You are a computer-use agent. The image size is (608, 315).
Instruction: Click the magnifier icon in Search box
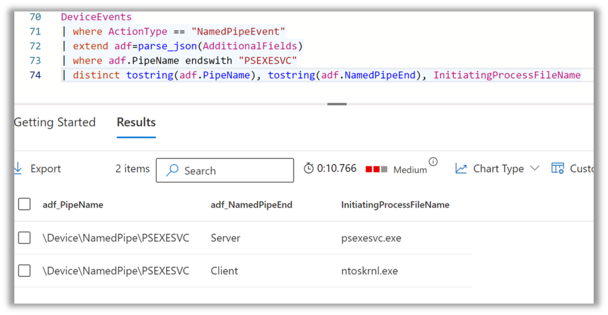pos(172,171)
